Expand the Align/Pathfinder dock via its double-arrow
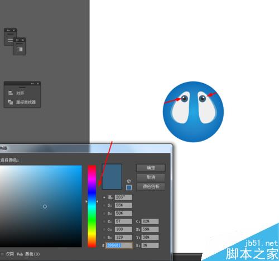 pyautogui.click(x=32, y=84)
